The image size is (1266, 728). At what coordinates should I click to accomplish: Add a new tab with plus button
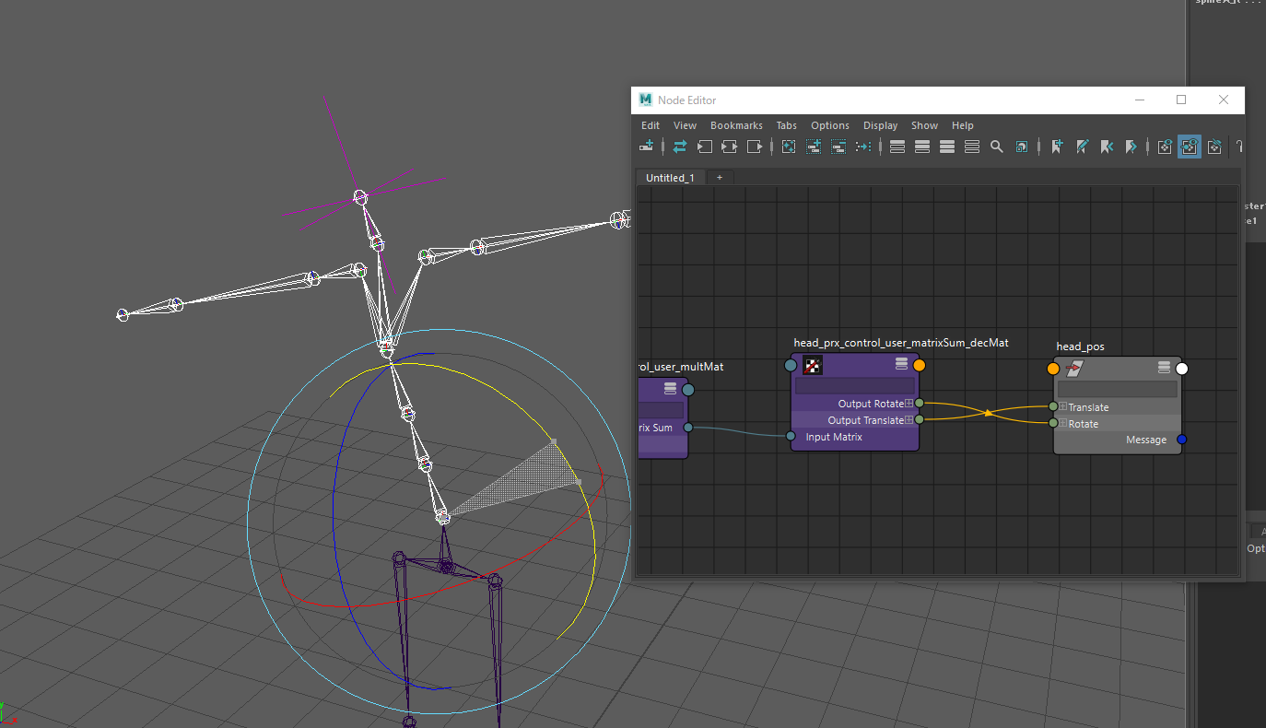pos(720,177)
